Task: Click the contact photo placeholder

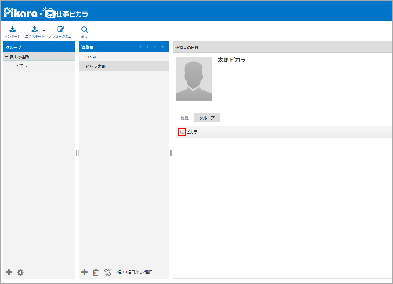Action: 194,79
